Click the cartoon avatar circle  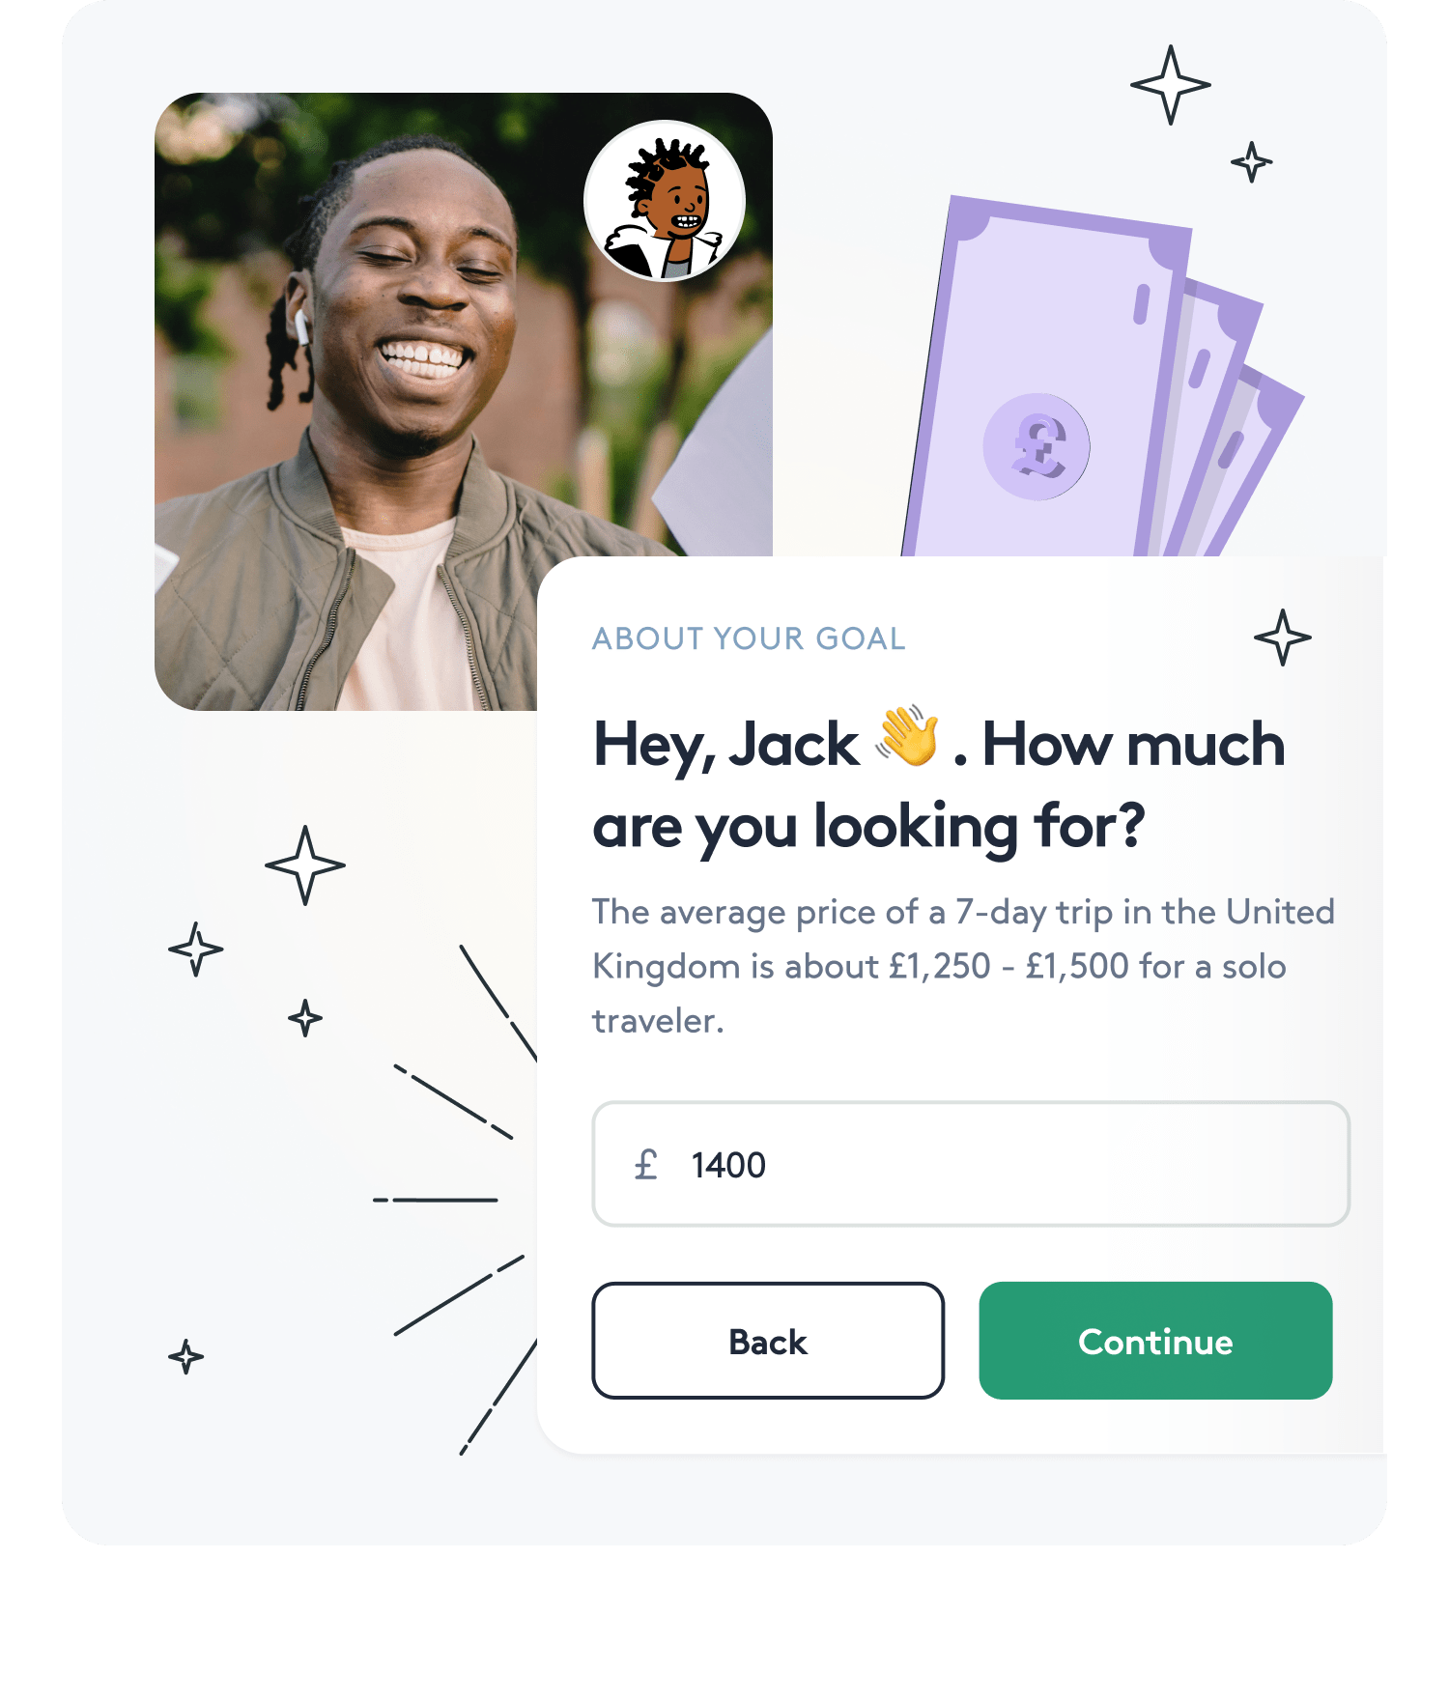click(x=665, y=201)
